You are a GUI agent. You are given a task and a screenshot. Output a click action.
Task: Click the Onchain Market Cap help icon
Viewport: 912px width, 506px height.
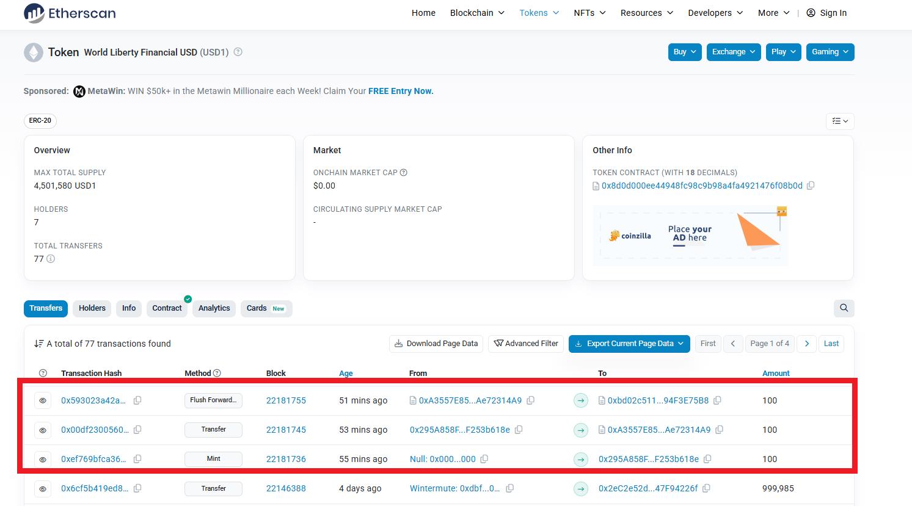(x=404, y=173)
